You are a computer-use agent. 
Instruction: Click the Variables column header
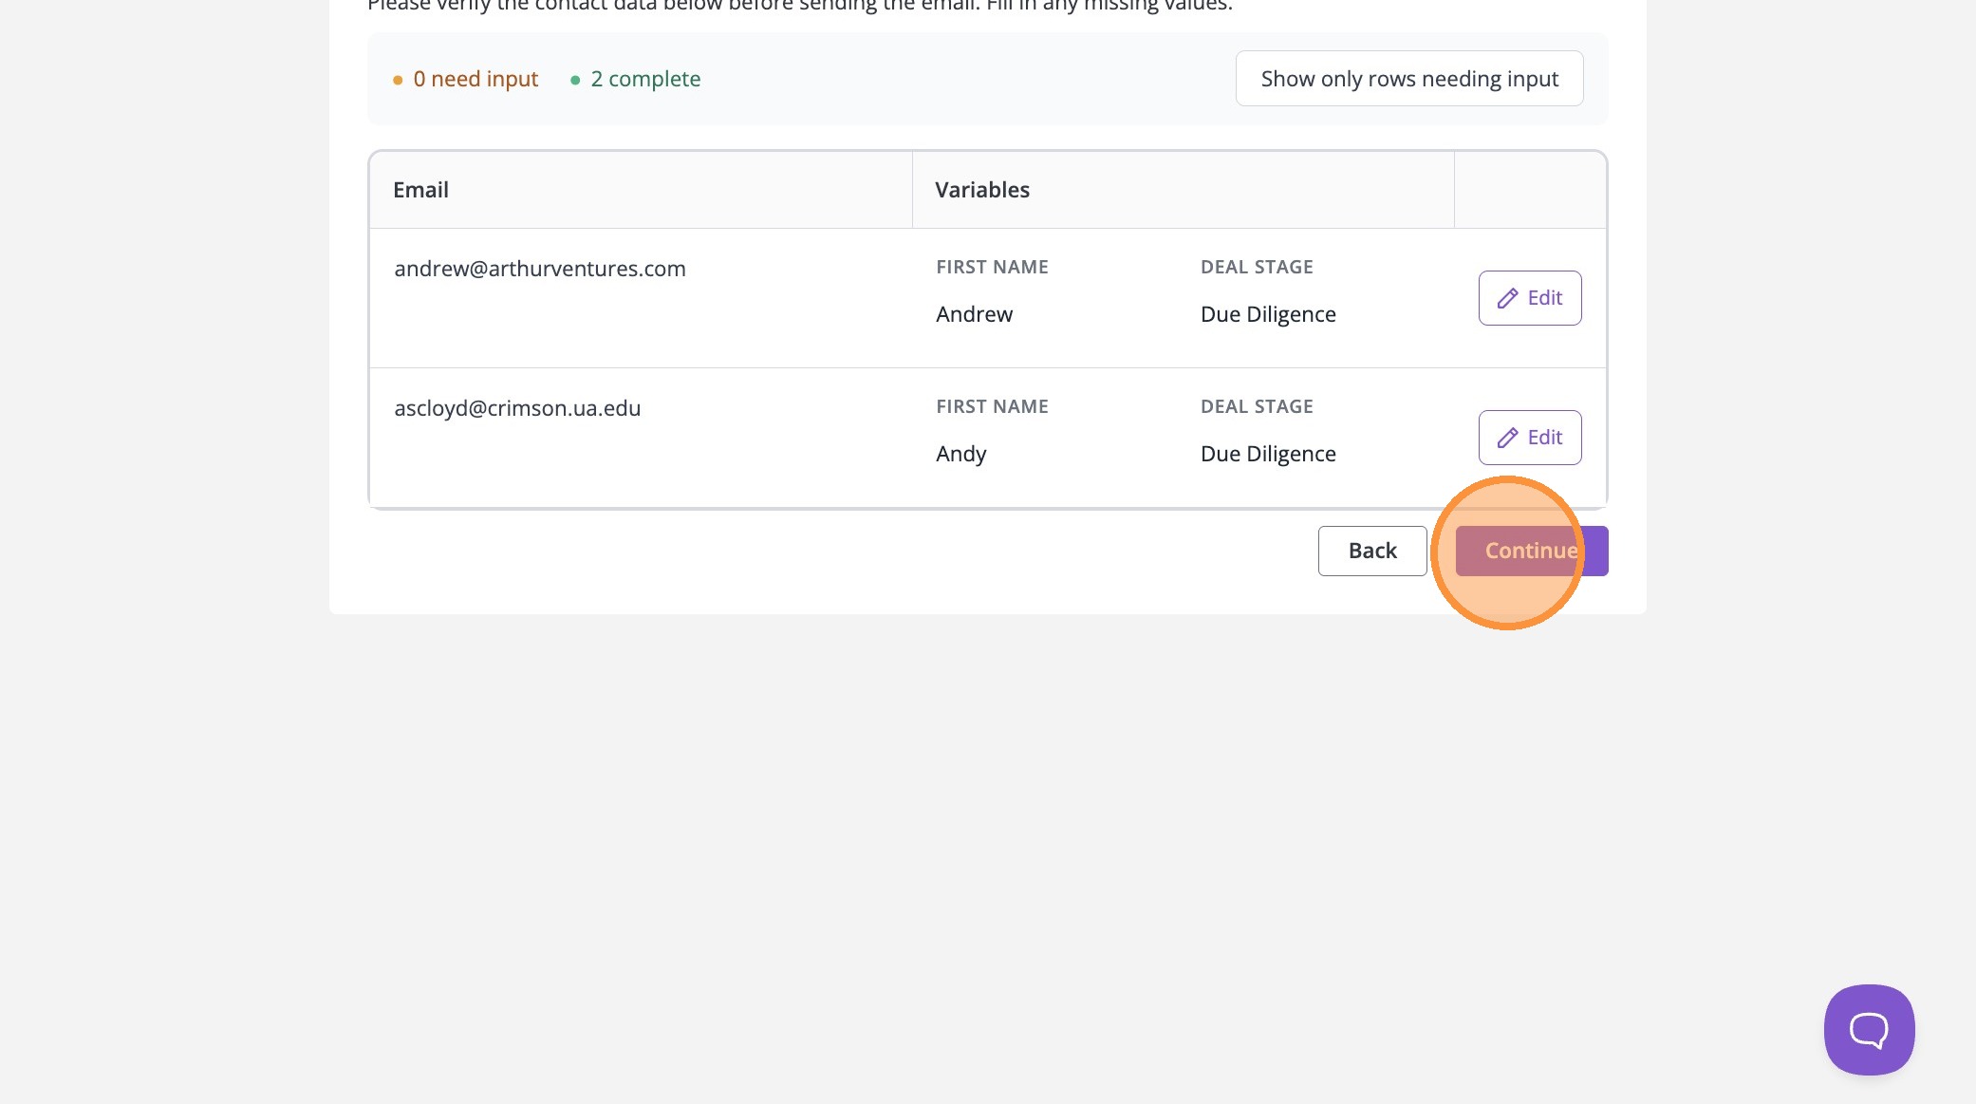(x=981, y=190)
